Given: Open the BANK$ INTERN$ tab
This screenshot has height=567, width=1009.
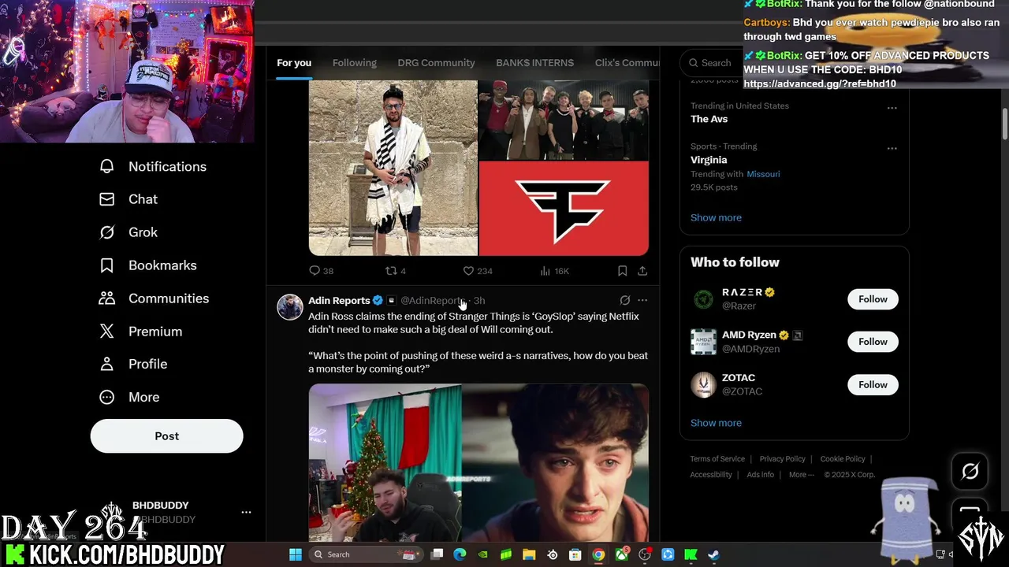Looking at the screenshot, I should coord(534,63).
